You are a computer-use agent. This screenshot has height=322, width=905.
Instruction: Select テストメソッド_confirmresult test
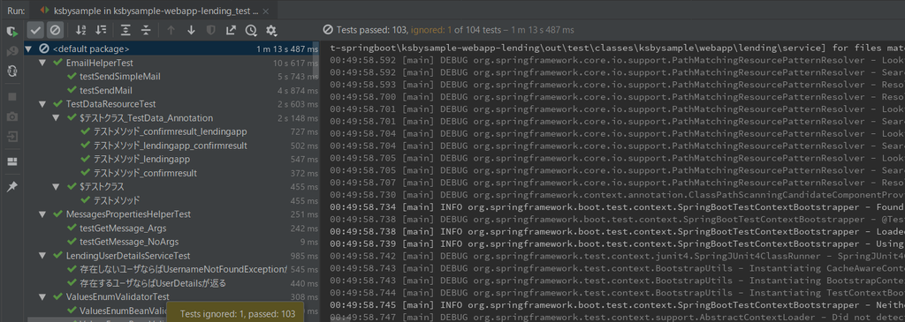click(146, 173)
